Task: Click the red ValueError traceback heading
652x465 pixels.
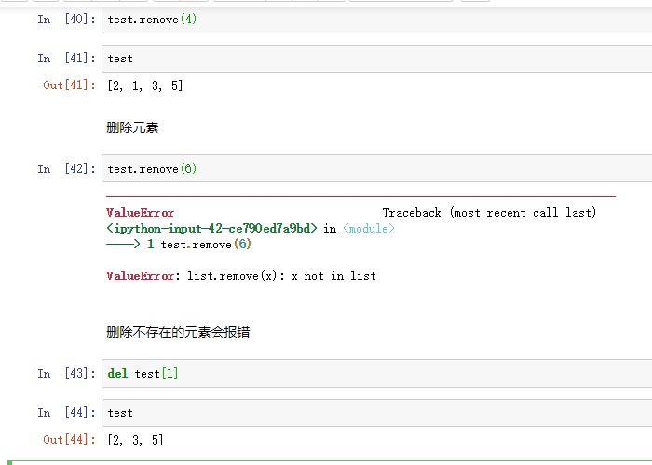Action: point(140,213)
